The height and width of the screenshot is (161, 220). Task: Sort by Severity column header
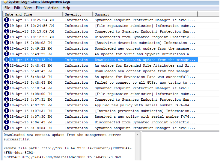pos(78,14)
